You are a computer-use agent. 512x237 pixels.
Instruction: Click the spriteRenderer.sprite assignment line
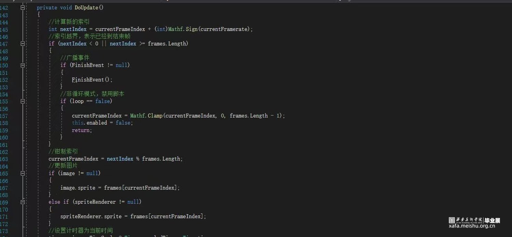[x=133, y=217]
